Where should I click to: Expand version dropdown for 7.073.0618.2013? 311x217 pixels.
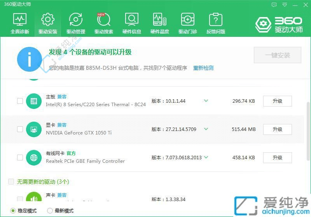pos(206,157)
